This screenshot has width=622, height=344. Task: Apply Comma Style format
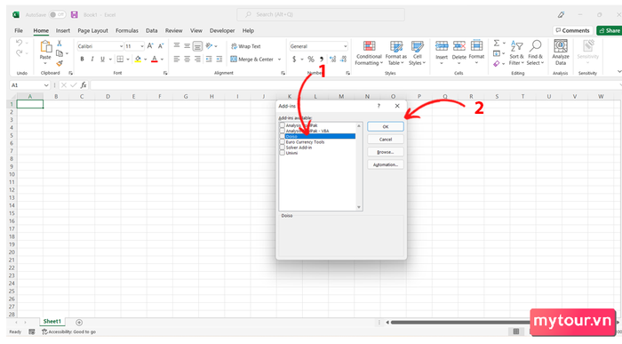point(322,60)
